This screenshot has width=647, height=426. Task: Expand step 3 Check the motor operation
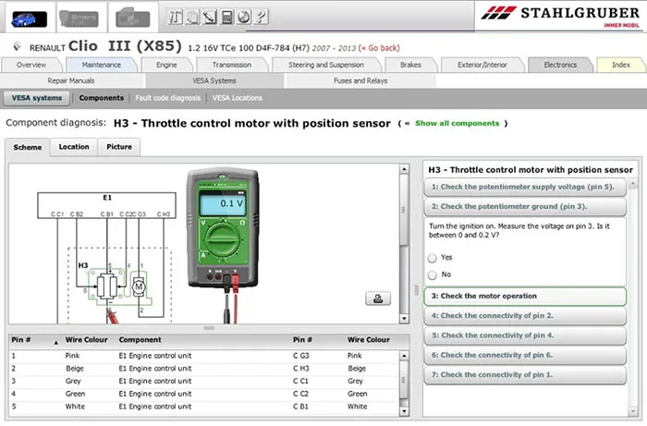point(525,296)
